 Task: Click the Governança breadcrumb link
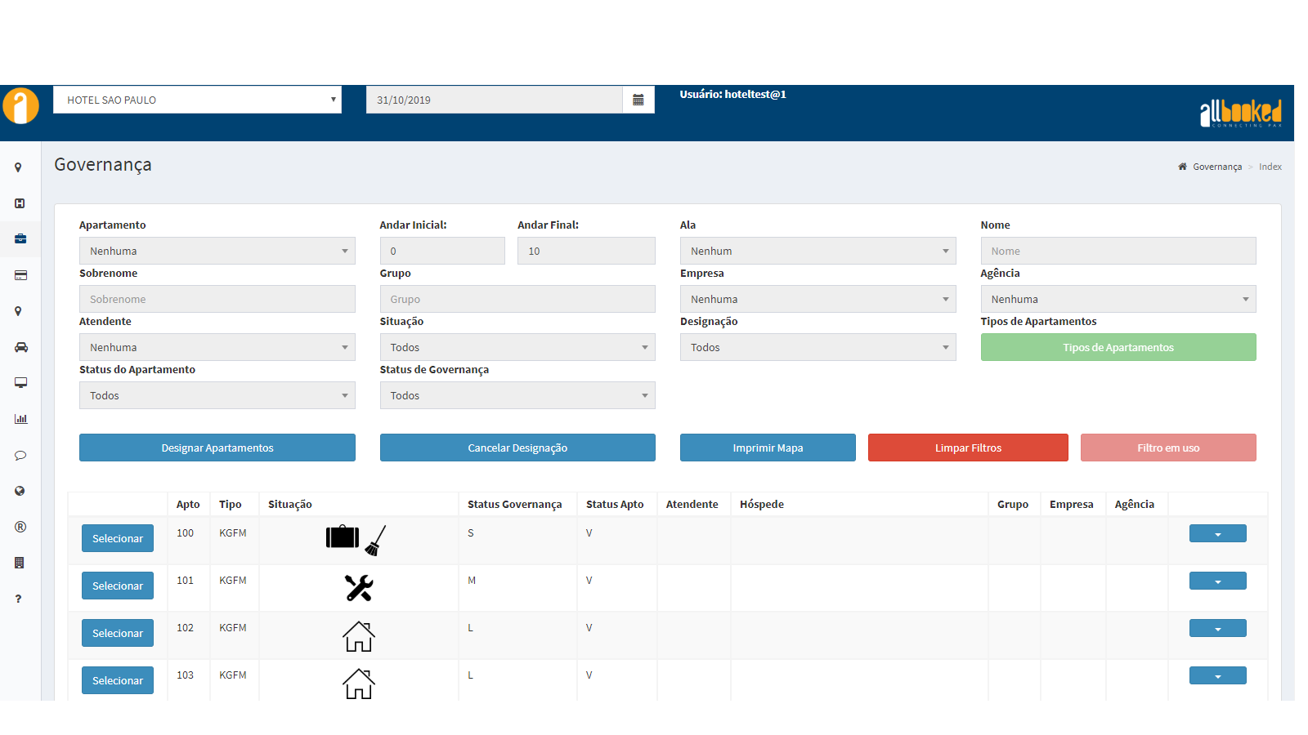(x=1216, y=167)
